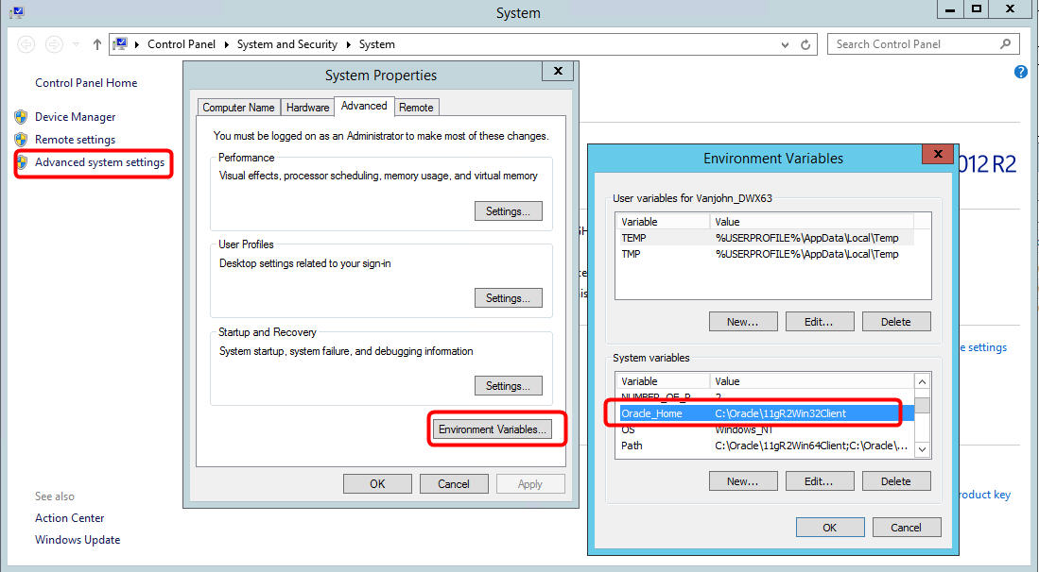Image resolution: width=1039 pixels, height=572 pixels.
Task: Click the System window title bar icon
Action: pyautogui.click(x=15, y=12)
